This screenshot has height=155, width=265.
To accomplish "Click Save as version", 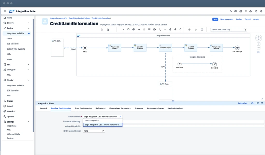I will point(227,19).
